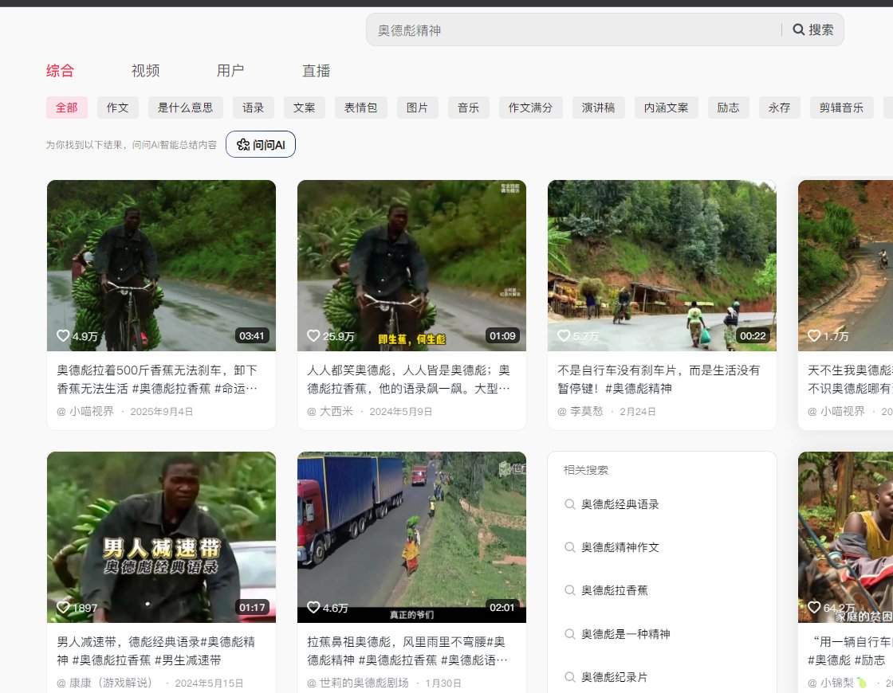
Task: Click the 问问AI flower icon
Action: (243, 144)
